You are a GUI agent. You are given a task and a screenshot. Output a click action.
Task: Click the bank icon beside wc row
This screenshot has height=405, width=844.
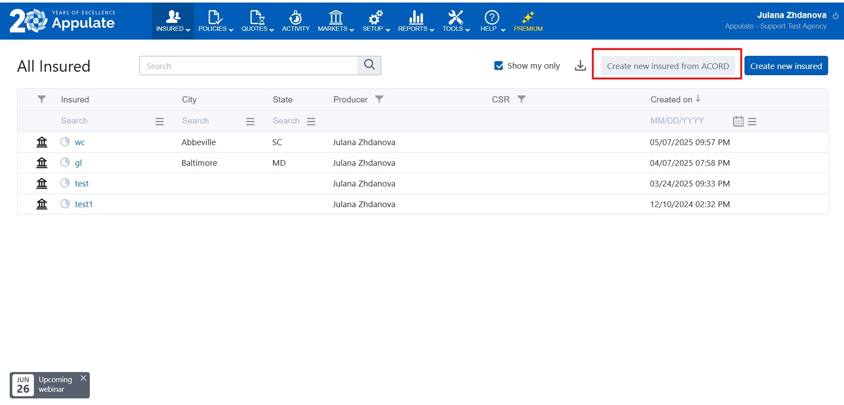point(42,142)
